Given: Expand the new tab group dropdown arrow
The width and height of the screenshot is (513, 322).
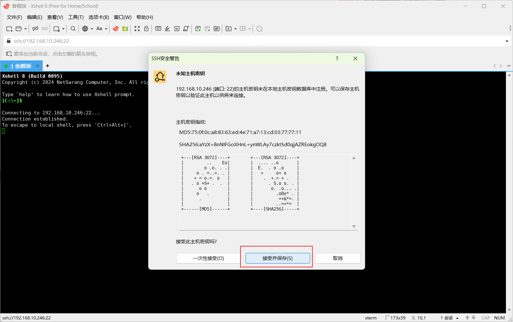Looking at the screenshot, I should 235,29.
